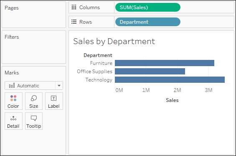Click the 0M axis tick label
This screenshot has height=156, width=236.
[119, 90]
